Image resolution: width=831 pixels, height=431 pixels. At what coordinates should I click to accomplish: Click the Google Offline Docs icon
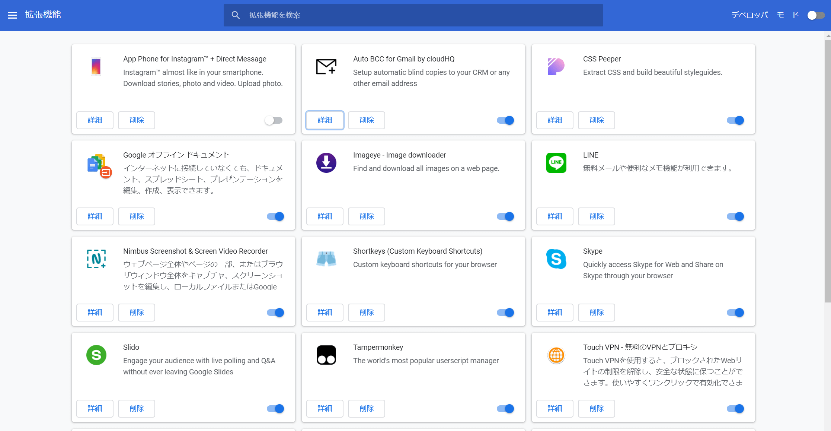(x=99, y=166)
